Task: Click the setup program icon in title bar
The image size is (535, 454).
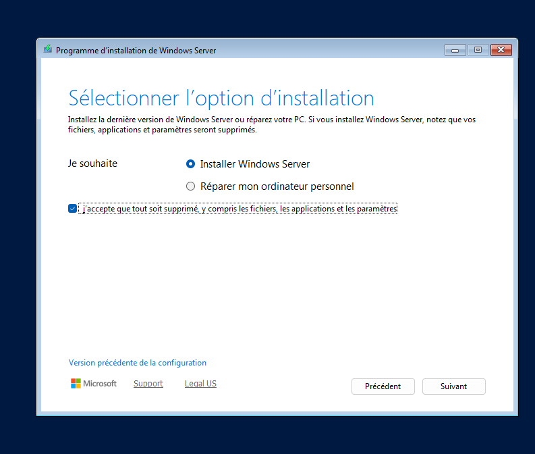Action: (48, 49)
